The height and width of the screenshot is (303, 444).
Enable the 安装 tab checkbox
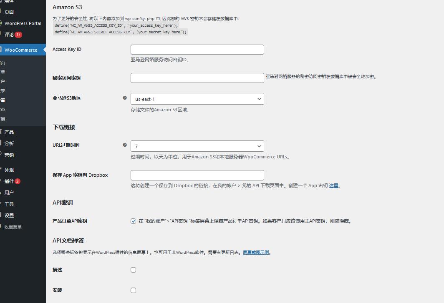(x=134, y=290)
